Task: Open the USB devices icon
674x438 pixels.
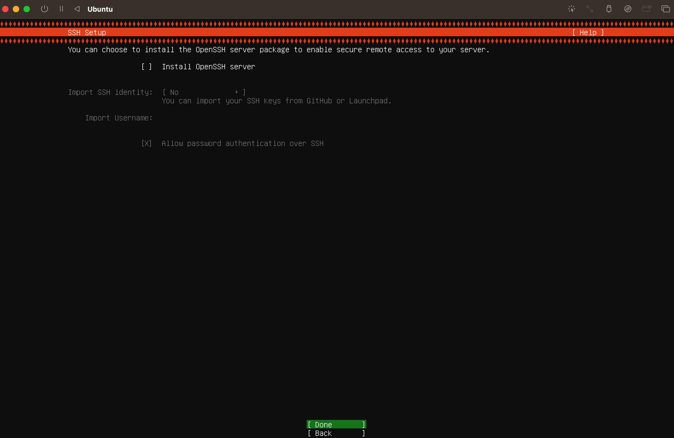Action: pyautogui.click(x=609, y=9)
